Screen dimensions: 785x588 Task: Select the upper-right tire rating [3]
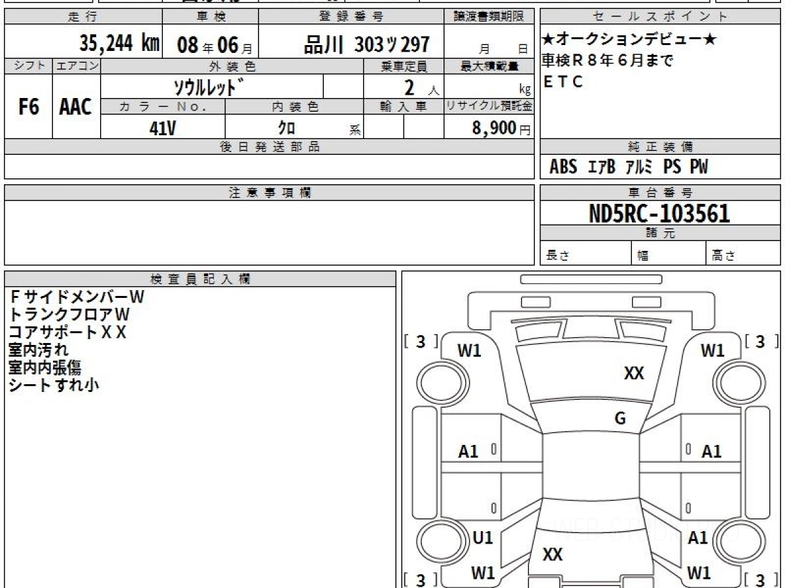pyautogui.click(x=761, y=341)
